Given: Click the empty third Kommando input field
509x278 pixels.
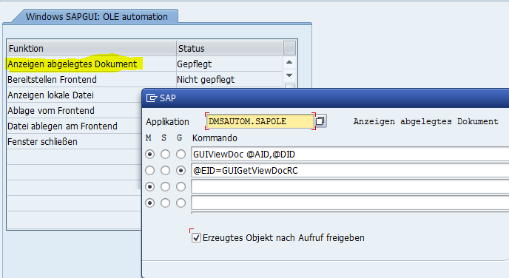Looking at the screenshot, I should point(350,186).
